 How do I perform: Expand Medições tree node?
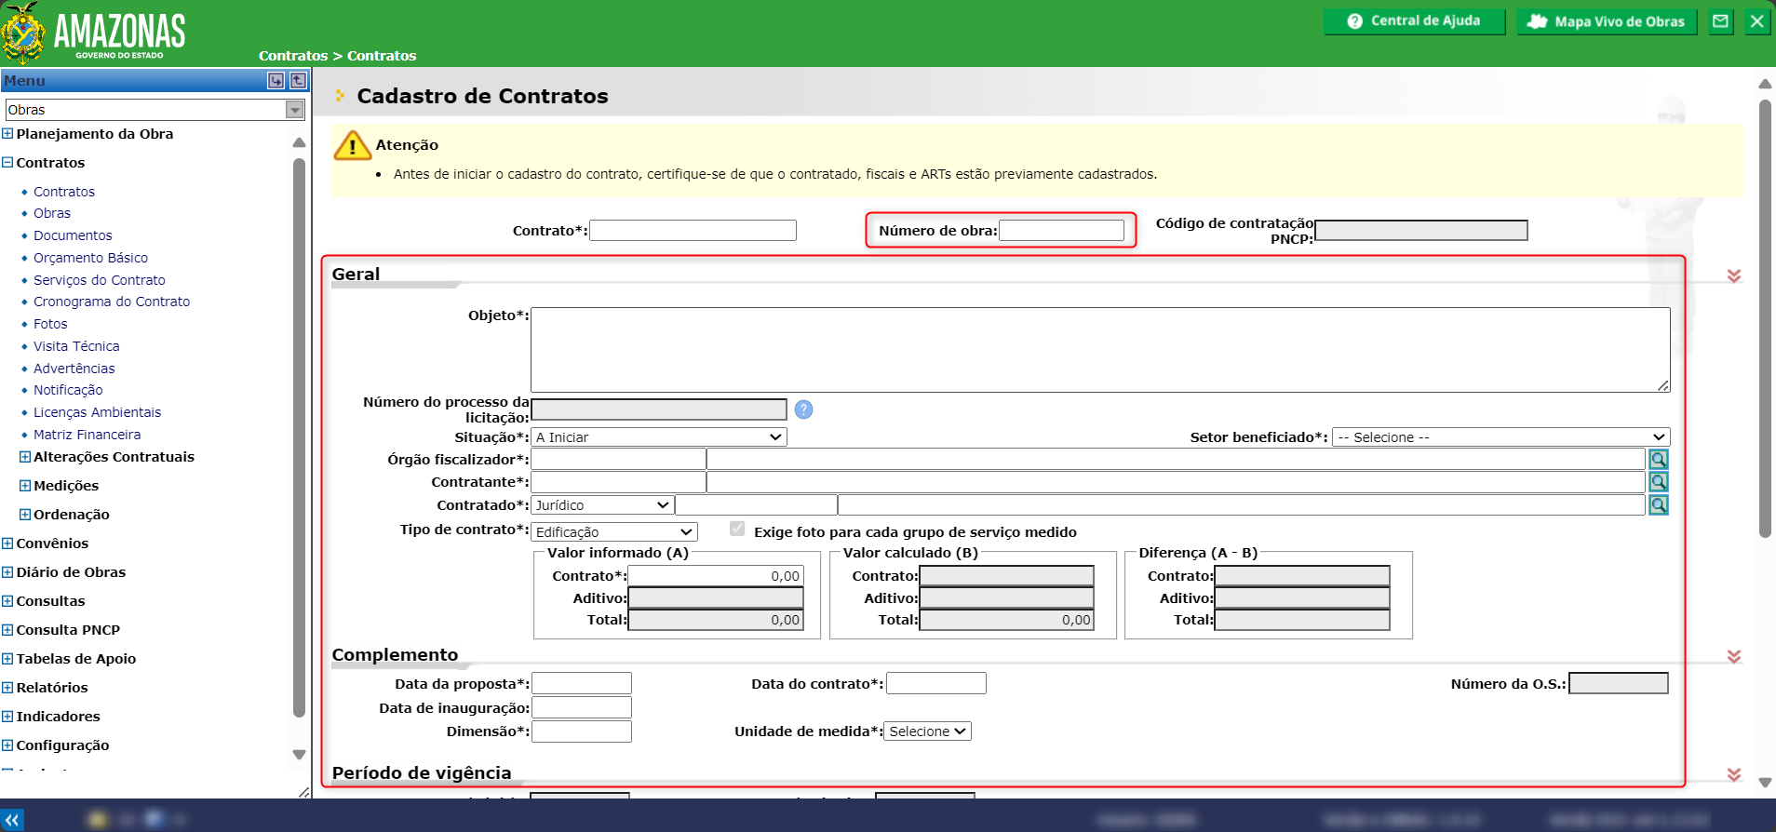pyautogui.click(x=25, y=486)
